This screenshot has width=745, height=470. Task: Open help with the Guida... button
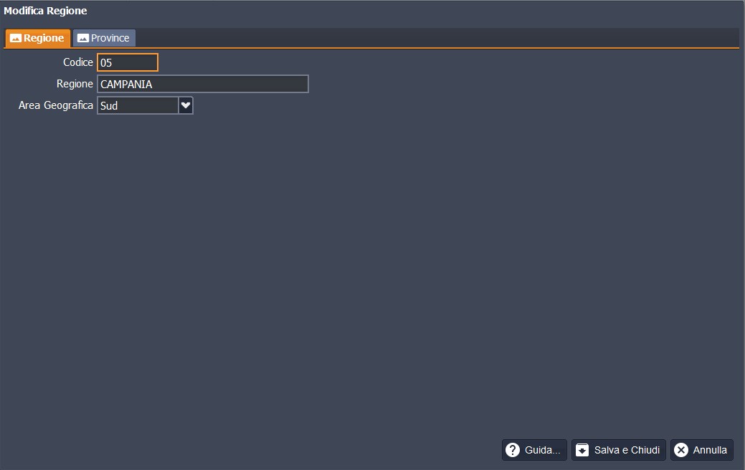[534, 450]
